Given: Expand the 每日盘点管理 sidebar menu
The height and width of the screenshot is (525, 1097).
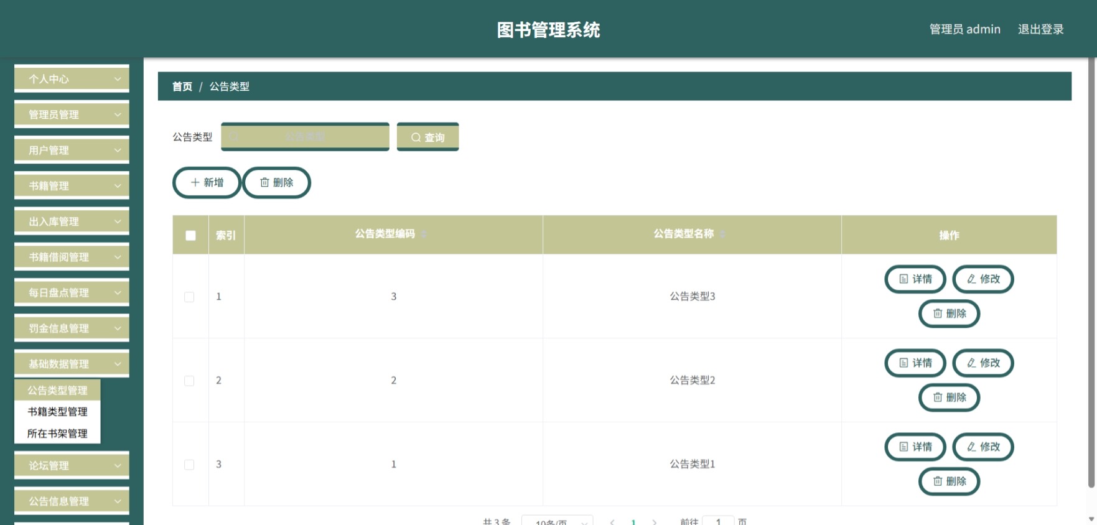Looking at the screenshot, I should [x=72, y=292].
